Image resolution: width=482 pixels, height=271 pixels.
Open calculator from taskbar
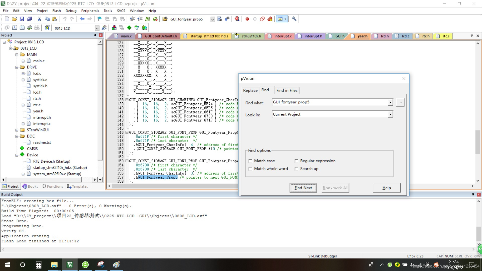(x=38, y=265)
